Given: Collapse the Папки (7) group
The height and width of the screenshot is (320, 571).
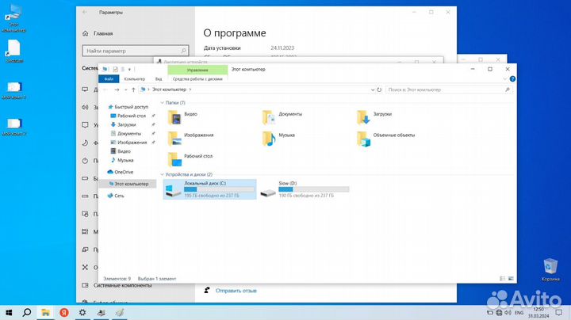Looking at the screenshot, I should click(x=163, y=103).
